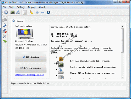Click the file transfer arrow toolbar icon
Image resolution: width=131 pixels, height=99 pixels.
pos(18,13)
